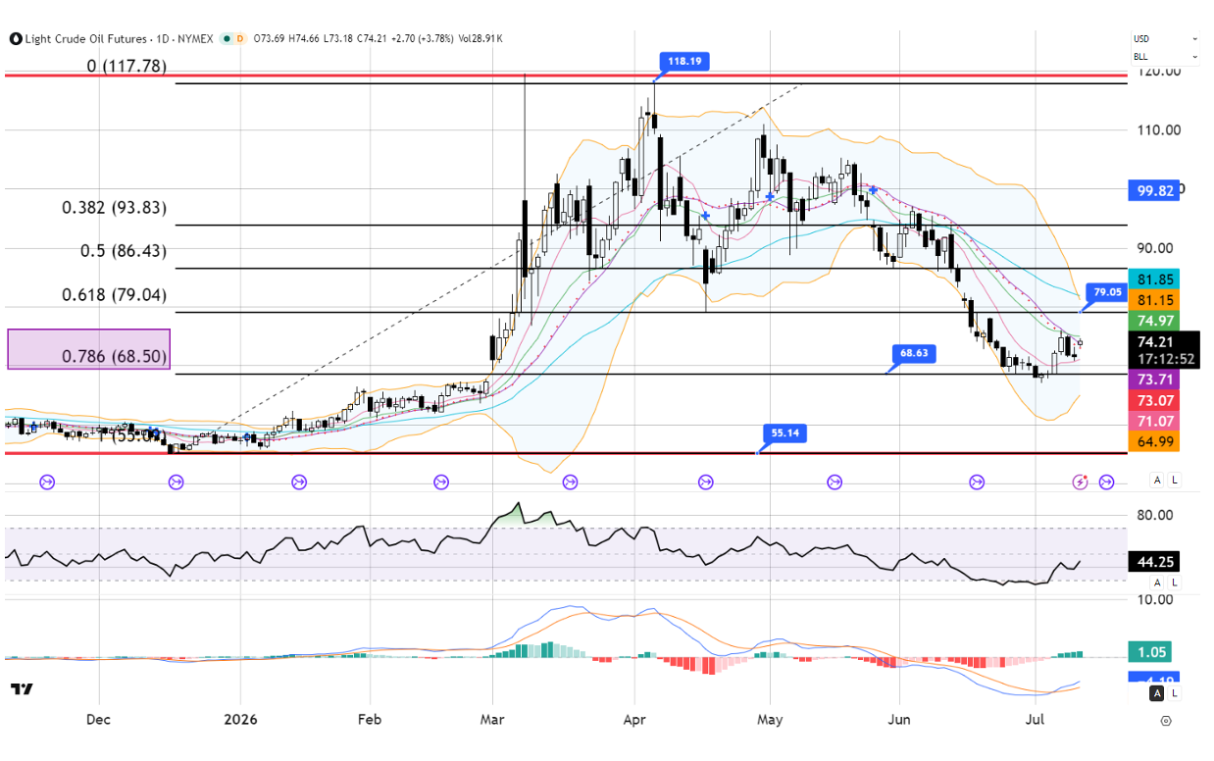The image size is (1214, 761).
Task: Click the rightmost purple contract rollover marker
Action: pyautogui.click(x=1106, y=482)
